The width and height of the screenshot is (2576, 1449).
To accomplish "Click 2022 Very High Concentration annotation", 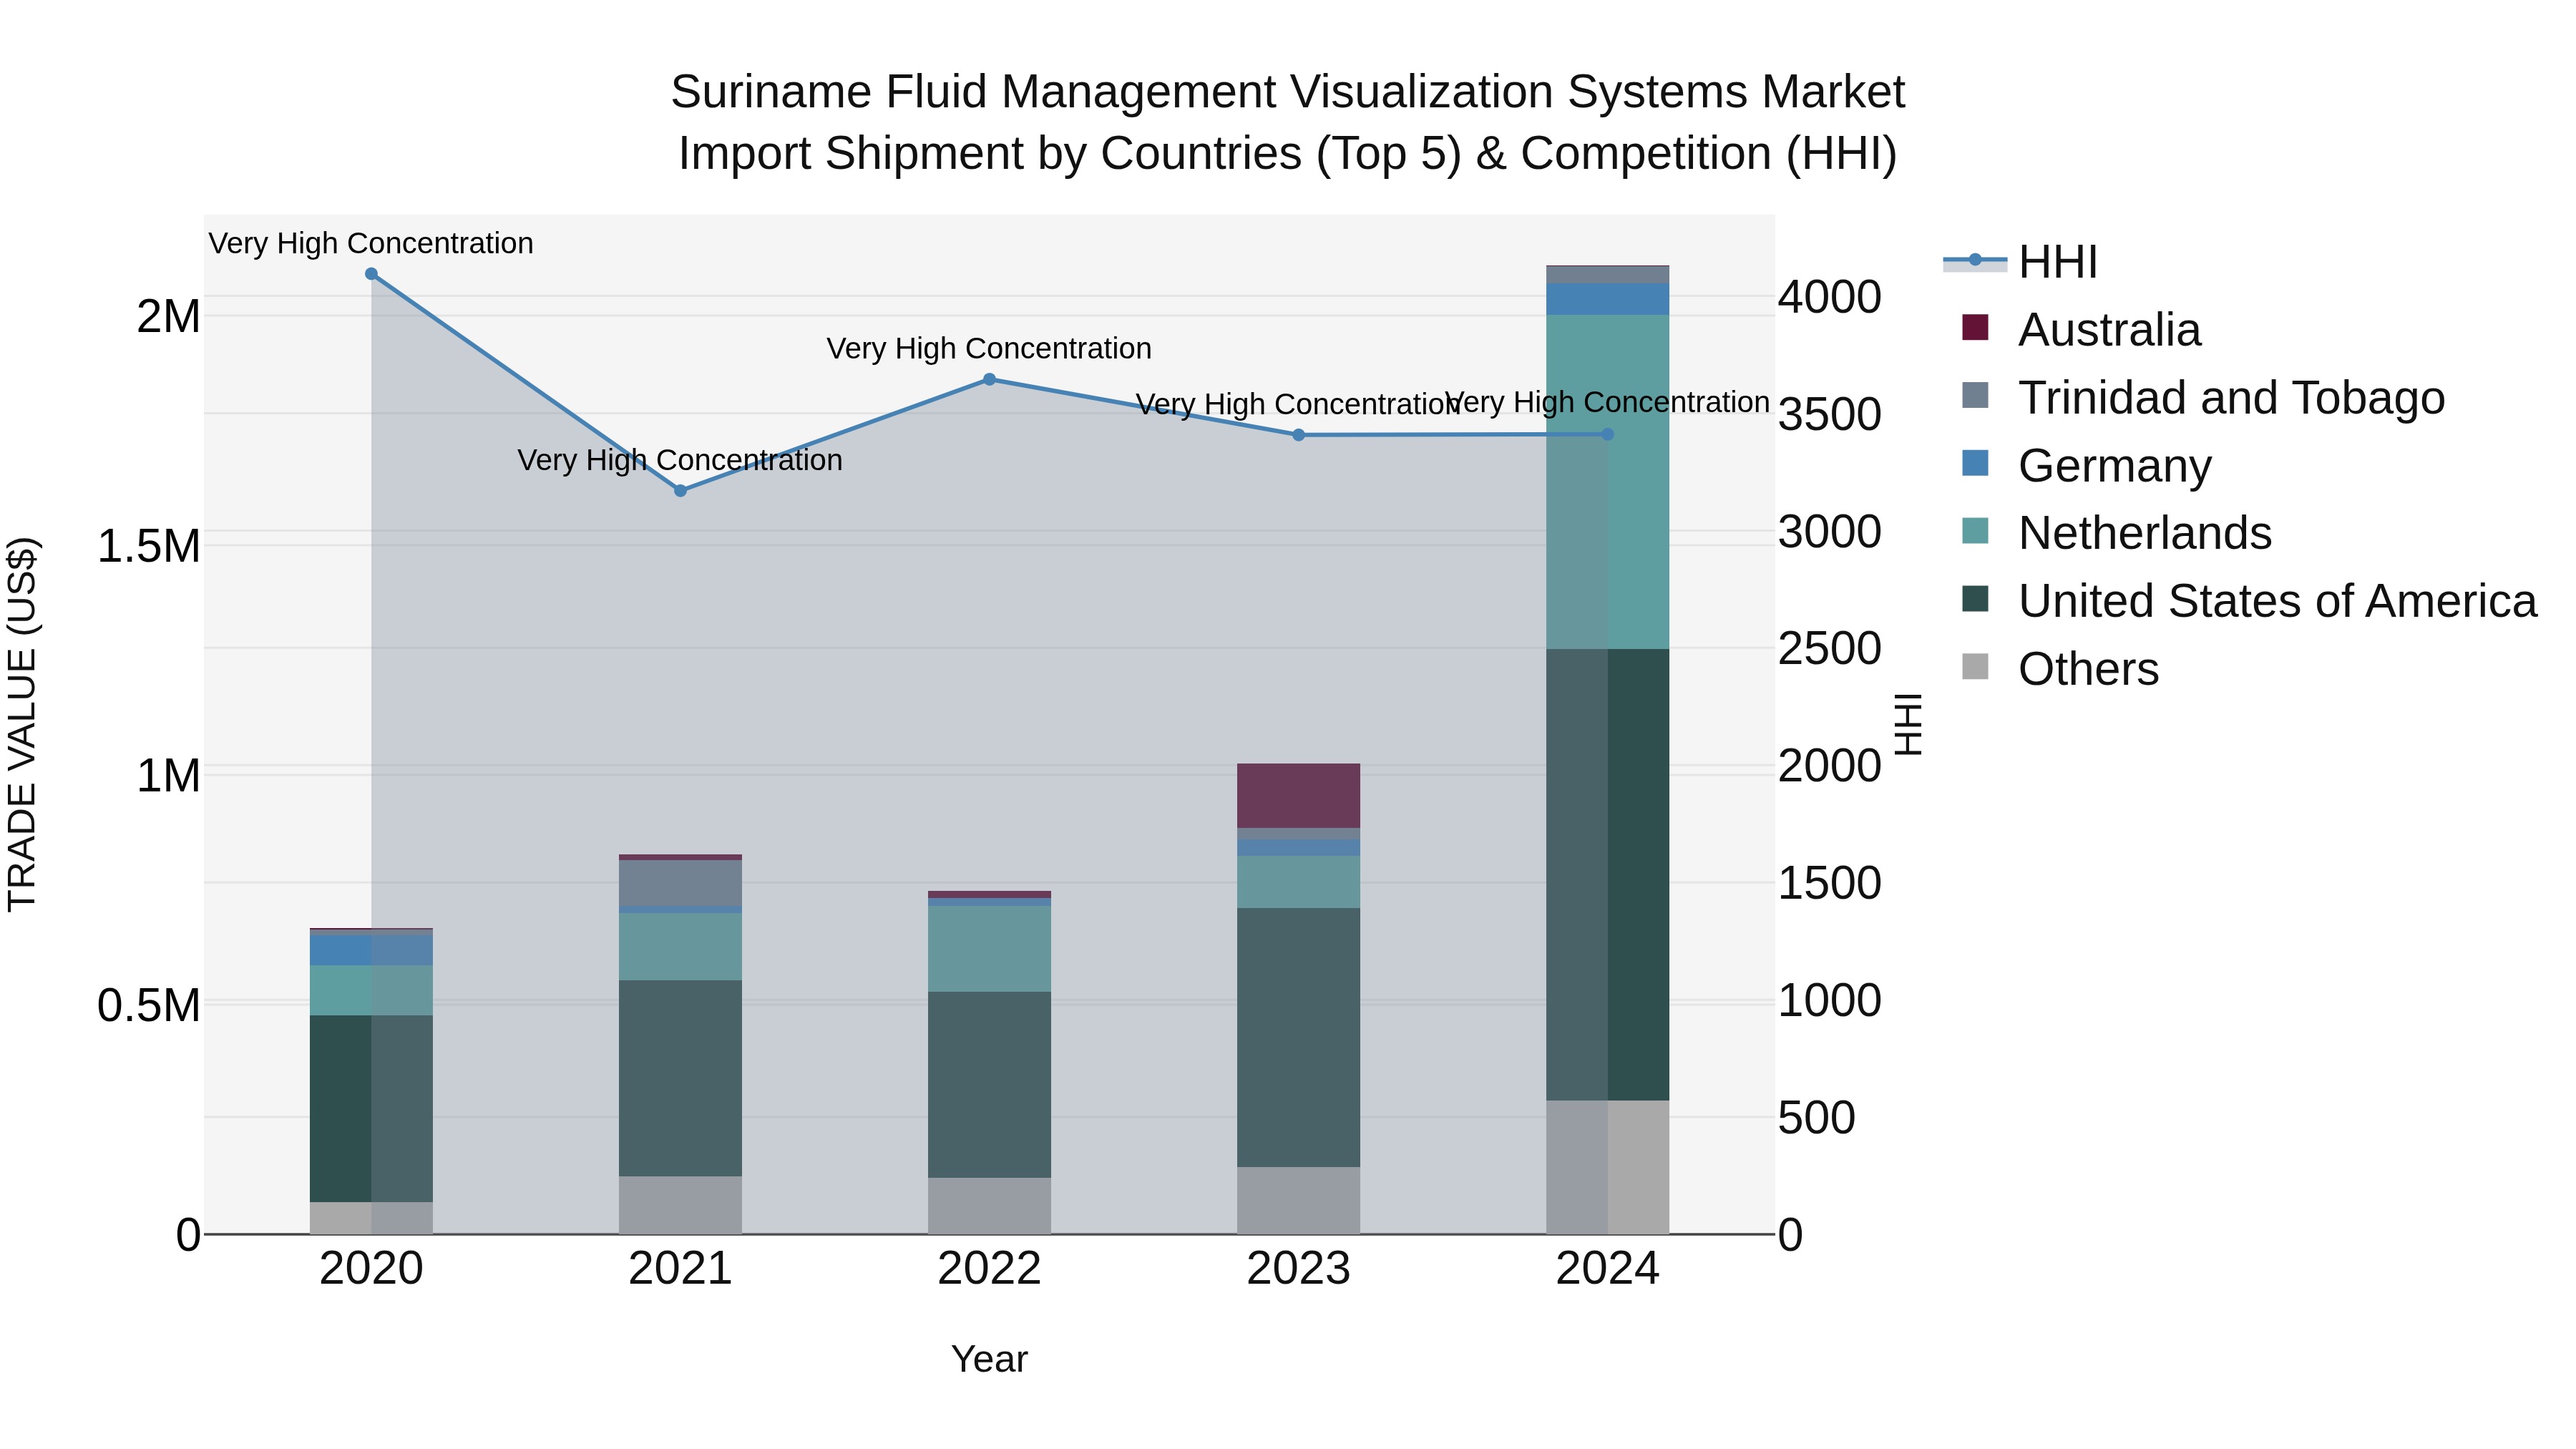I will [x=989, y=349].
